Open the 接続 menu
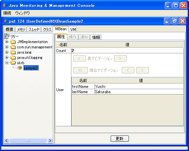This screenshot has width=189, height=151. click(x=7, y=13)
